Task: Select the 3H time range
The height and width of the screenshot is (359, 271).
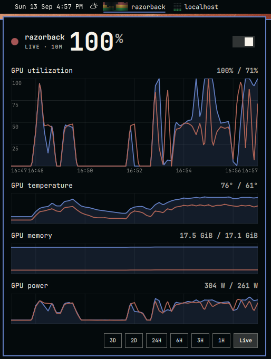Action: (x=200, y=341)
